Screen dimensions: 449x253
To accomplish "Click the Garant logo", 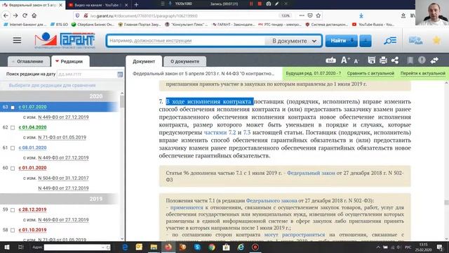I will 65,41.
